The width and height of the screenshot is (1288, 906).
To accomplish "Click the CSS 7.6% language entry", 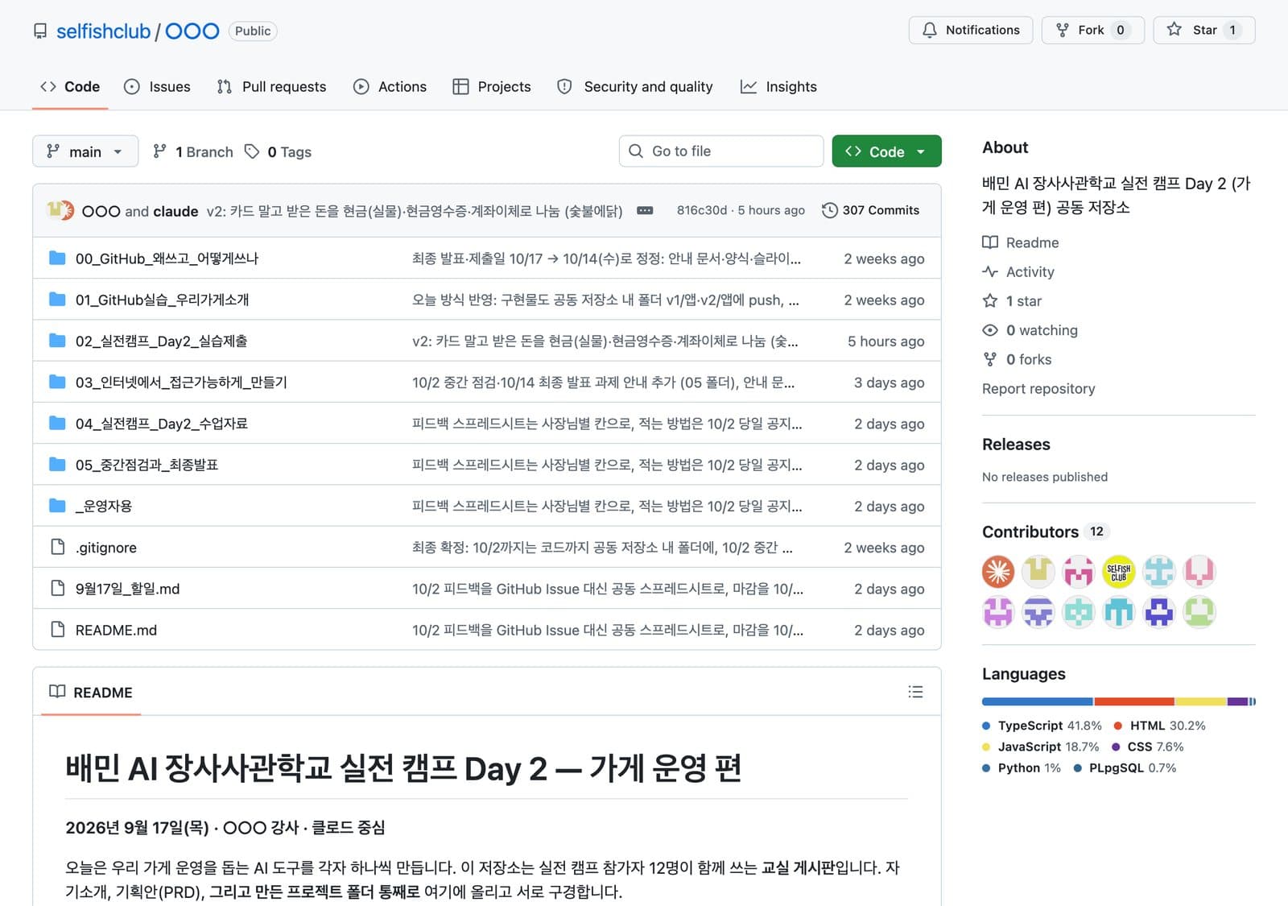I will pos(1148,747).
